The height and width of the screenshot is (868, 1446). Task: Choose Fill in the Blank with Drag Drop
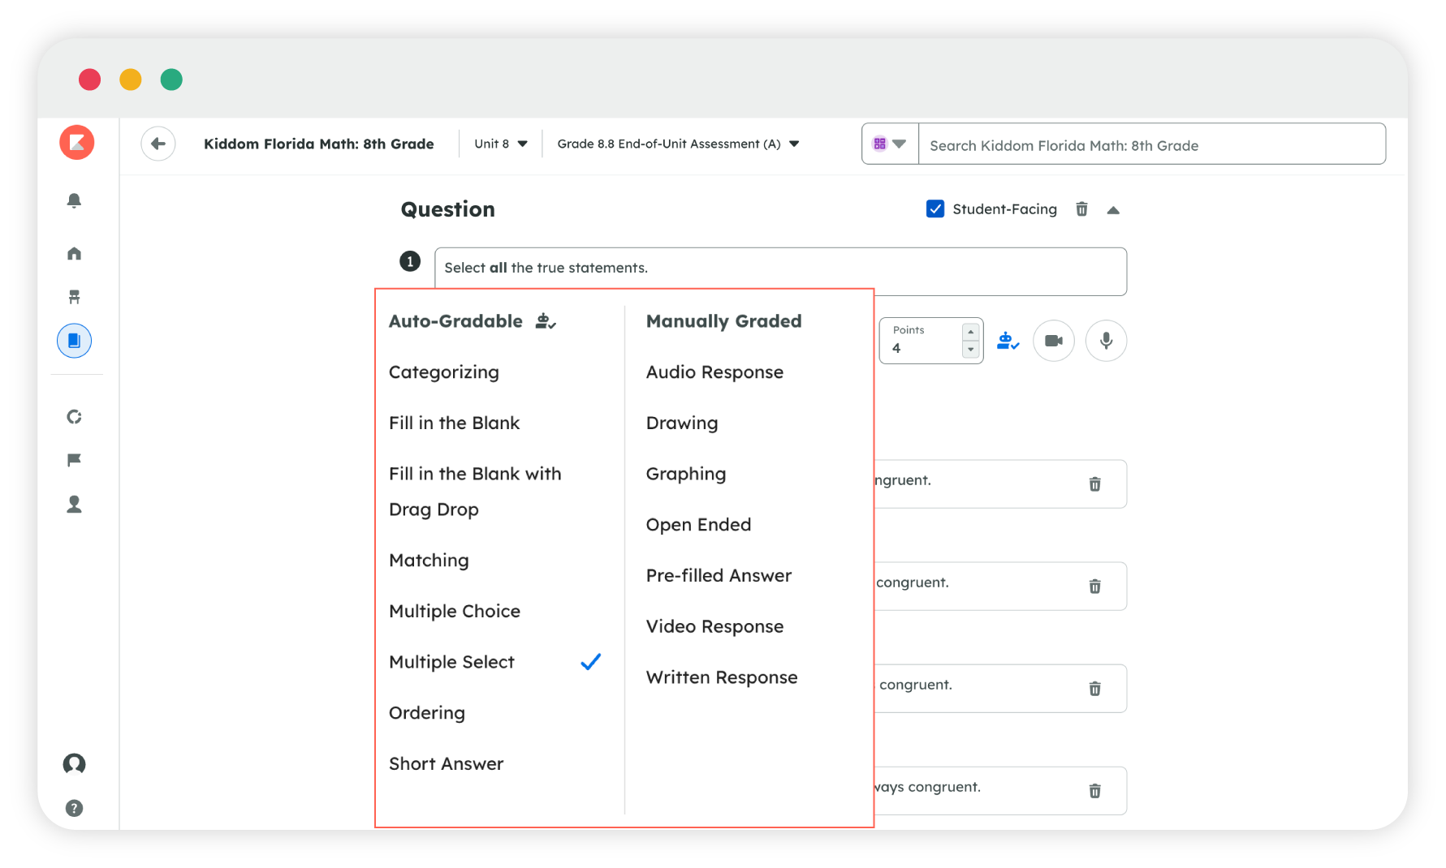pyautogui.click(x=475, y=492)
